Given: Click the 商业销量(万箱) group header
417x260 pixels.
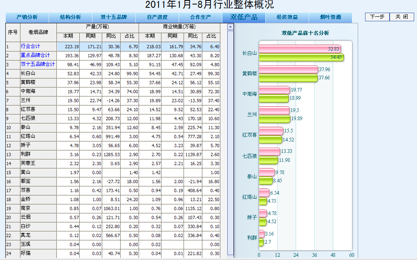Looking at the screenshot, I should click(179, 27).
